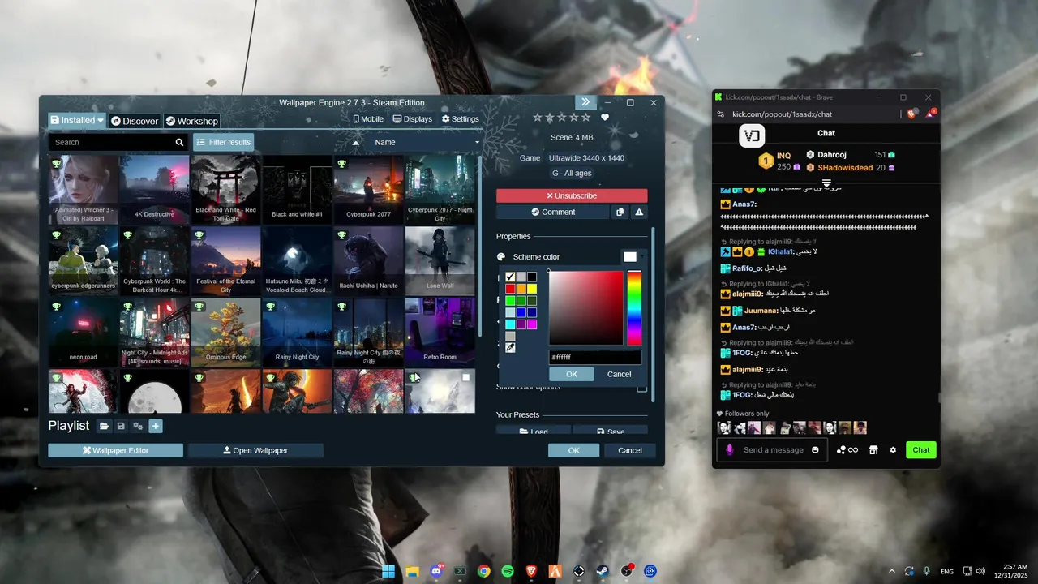Click the copy icon beside Comment
This screenshot has height=584, width=1038.
[x=620, y=212]
